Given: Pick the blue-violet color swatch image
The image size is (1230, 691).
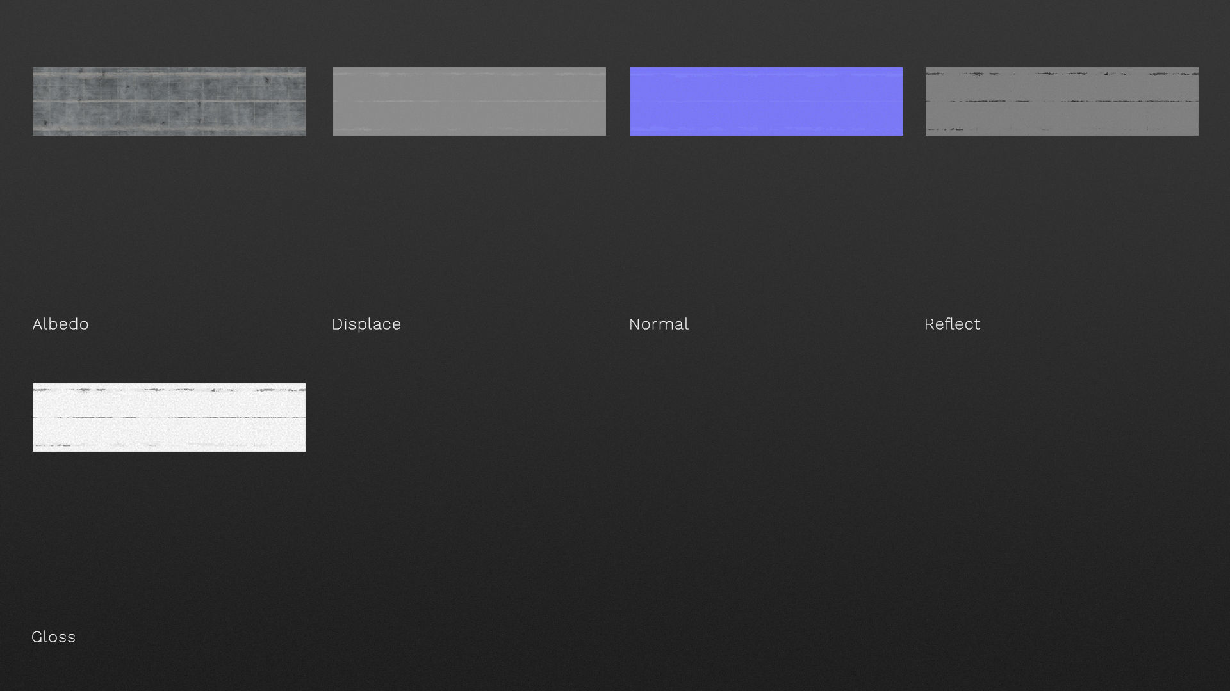Looking at the screenshot, I should 766,101.
